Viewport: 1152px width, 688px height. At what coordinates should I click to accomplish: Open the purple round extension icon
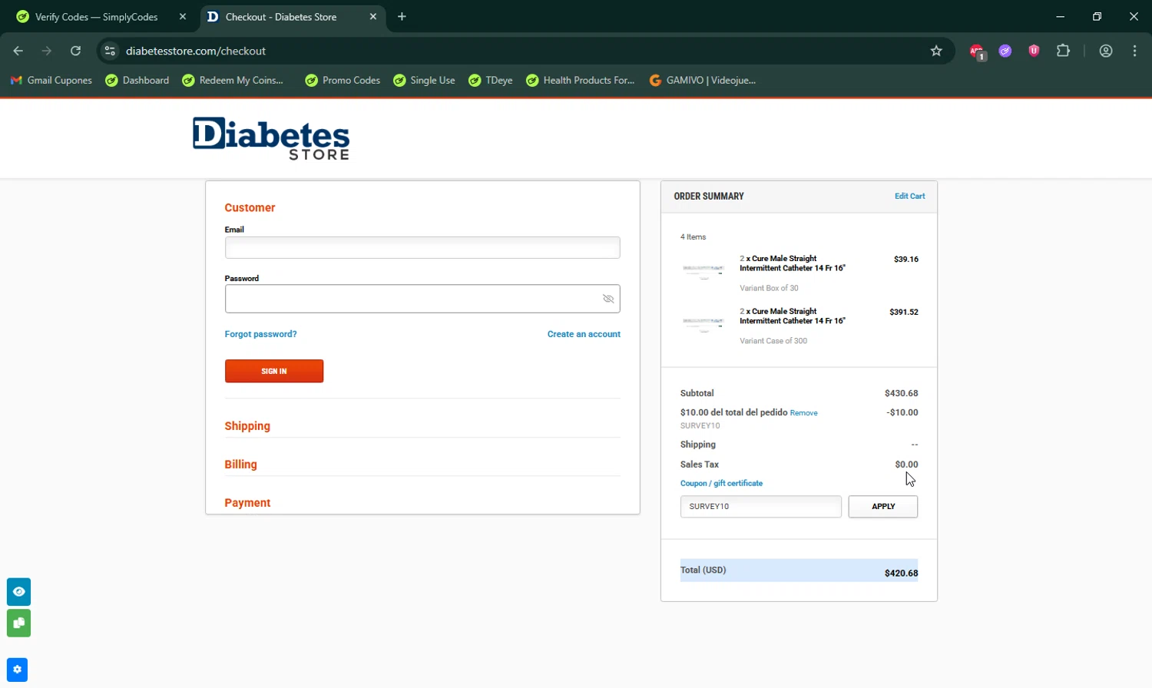pos(1005,51)
